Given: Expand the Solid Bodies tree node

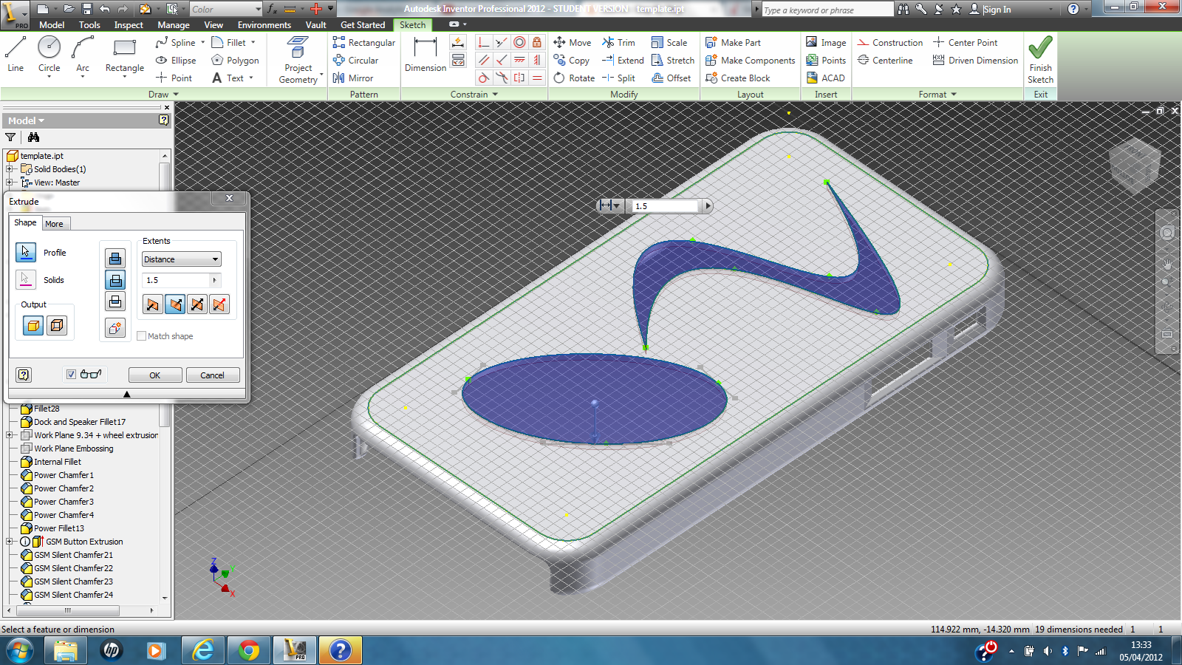Looking at the screenshot, I should [x=10, y=168].
